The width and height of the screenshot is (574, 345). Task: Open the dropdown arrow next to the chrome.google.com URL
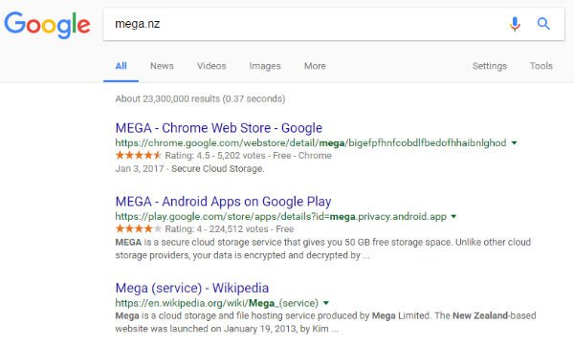point(514,142)
